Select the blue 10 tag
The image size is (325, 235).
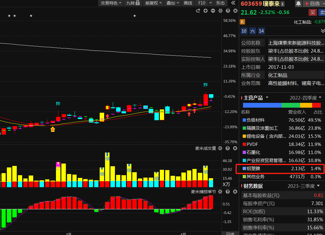(x=244, y=31)
